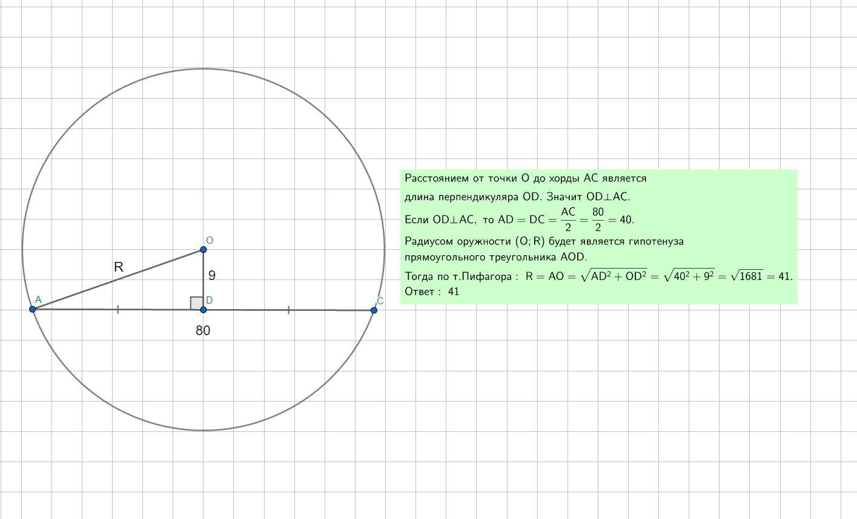Select the segment AO radius line
This screenshot has width=857, height=519.
point(117,279)
